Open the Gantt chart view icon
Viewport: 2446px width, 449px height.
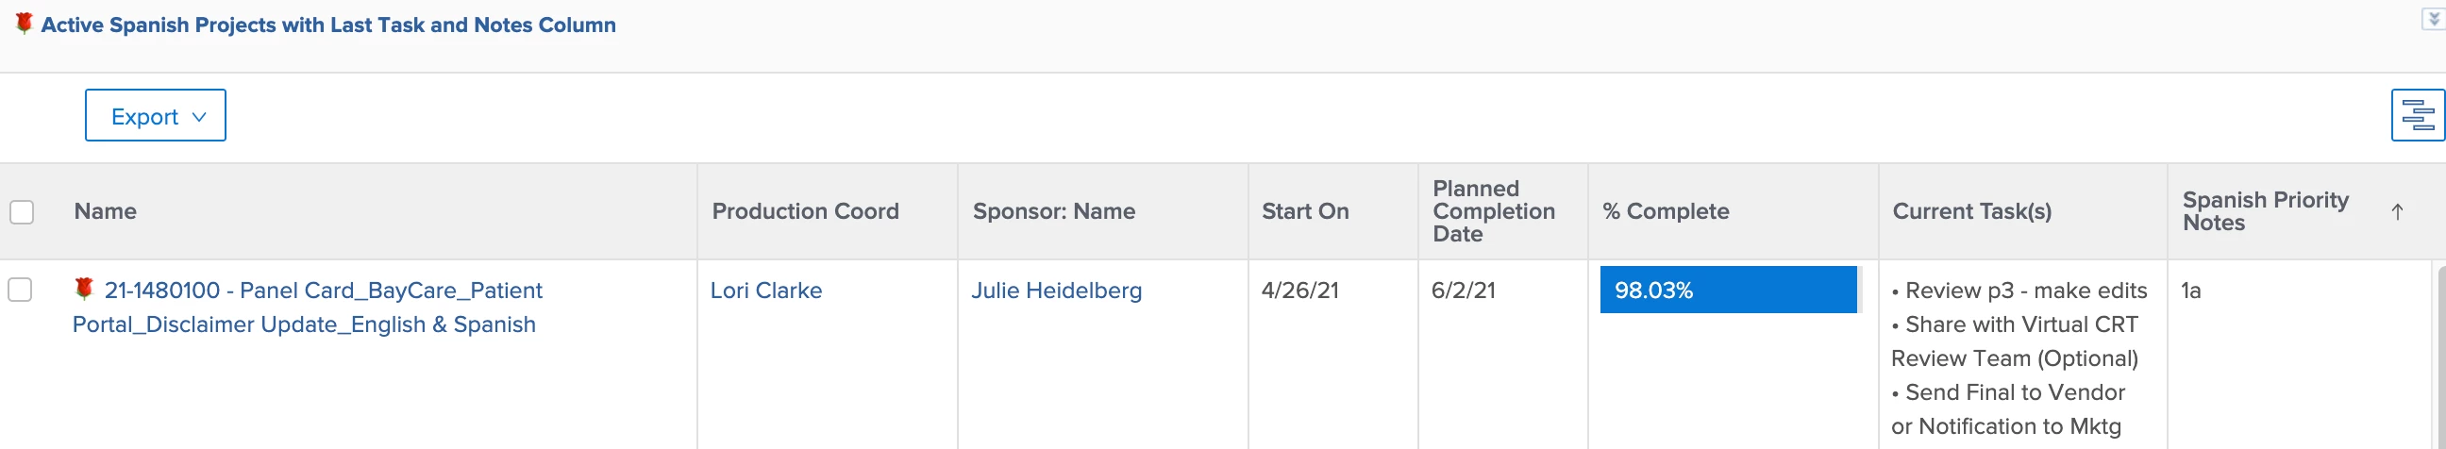click(x=2416, y=116)
